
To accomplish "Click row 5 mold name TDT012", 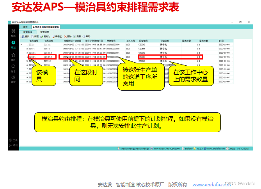I will 48,61.
